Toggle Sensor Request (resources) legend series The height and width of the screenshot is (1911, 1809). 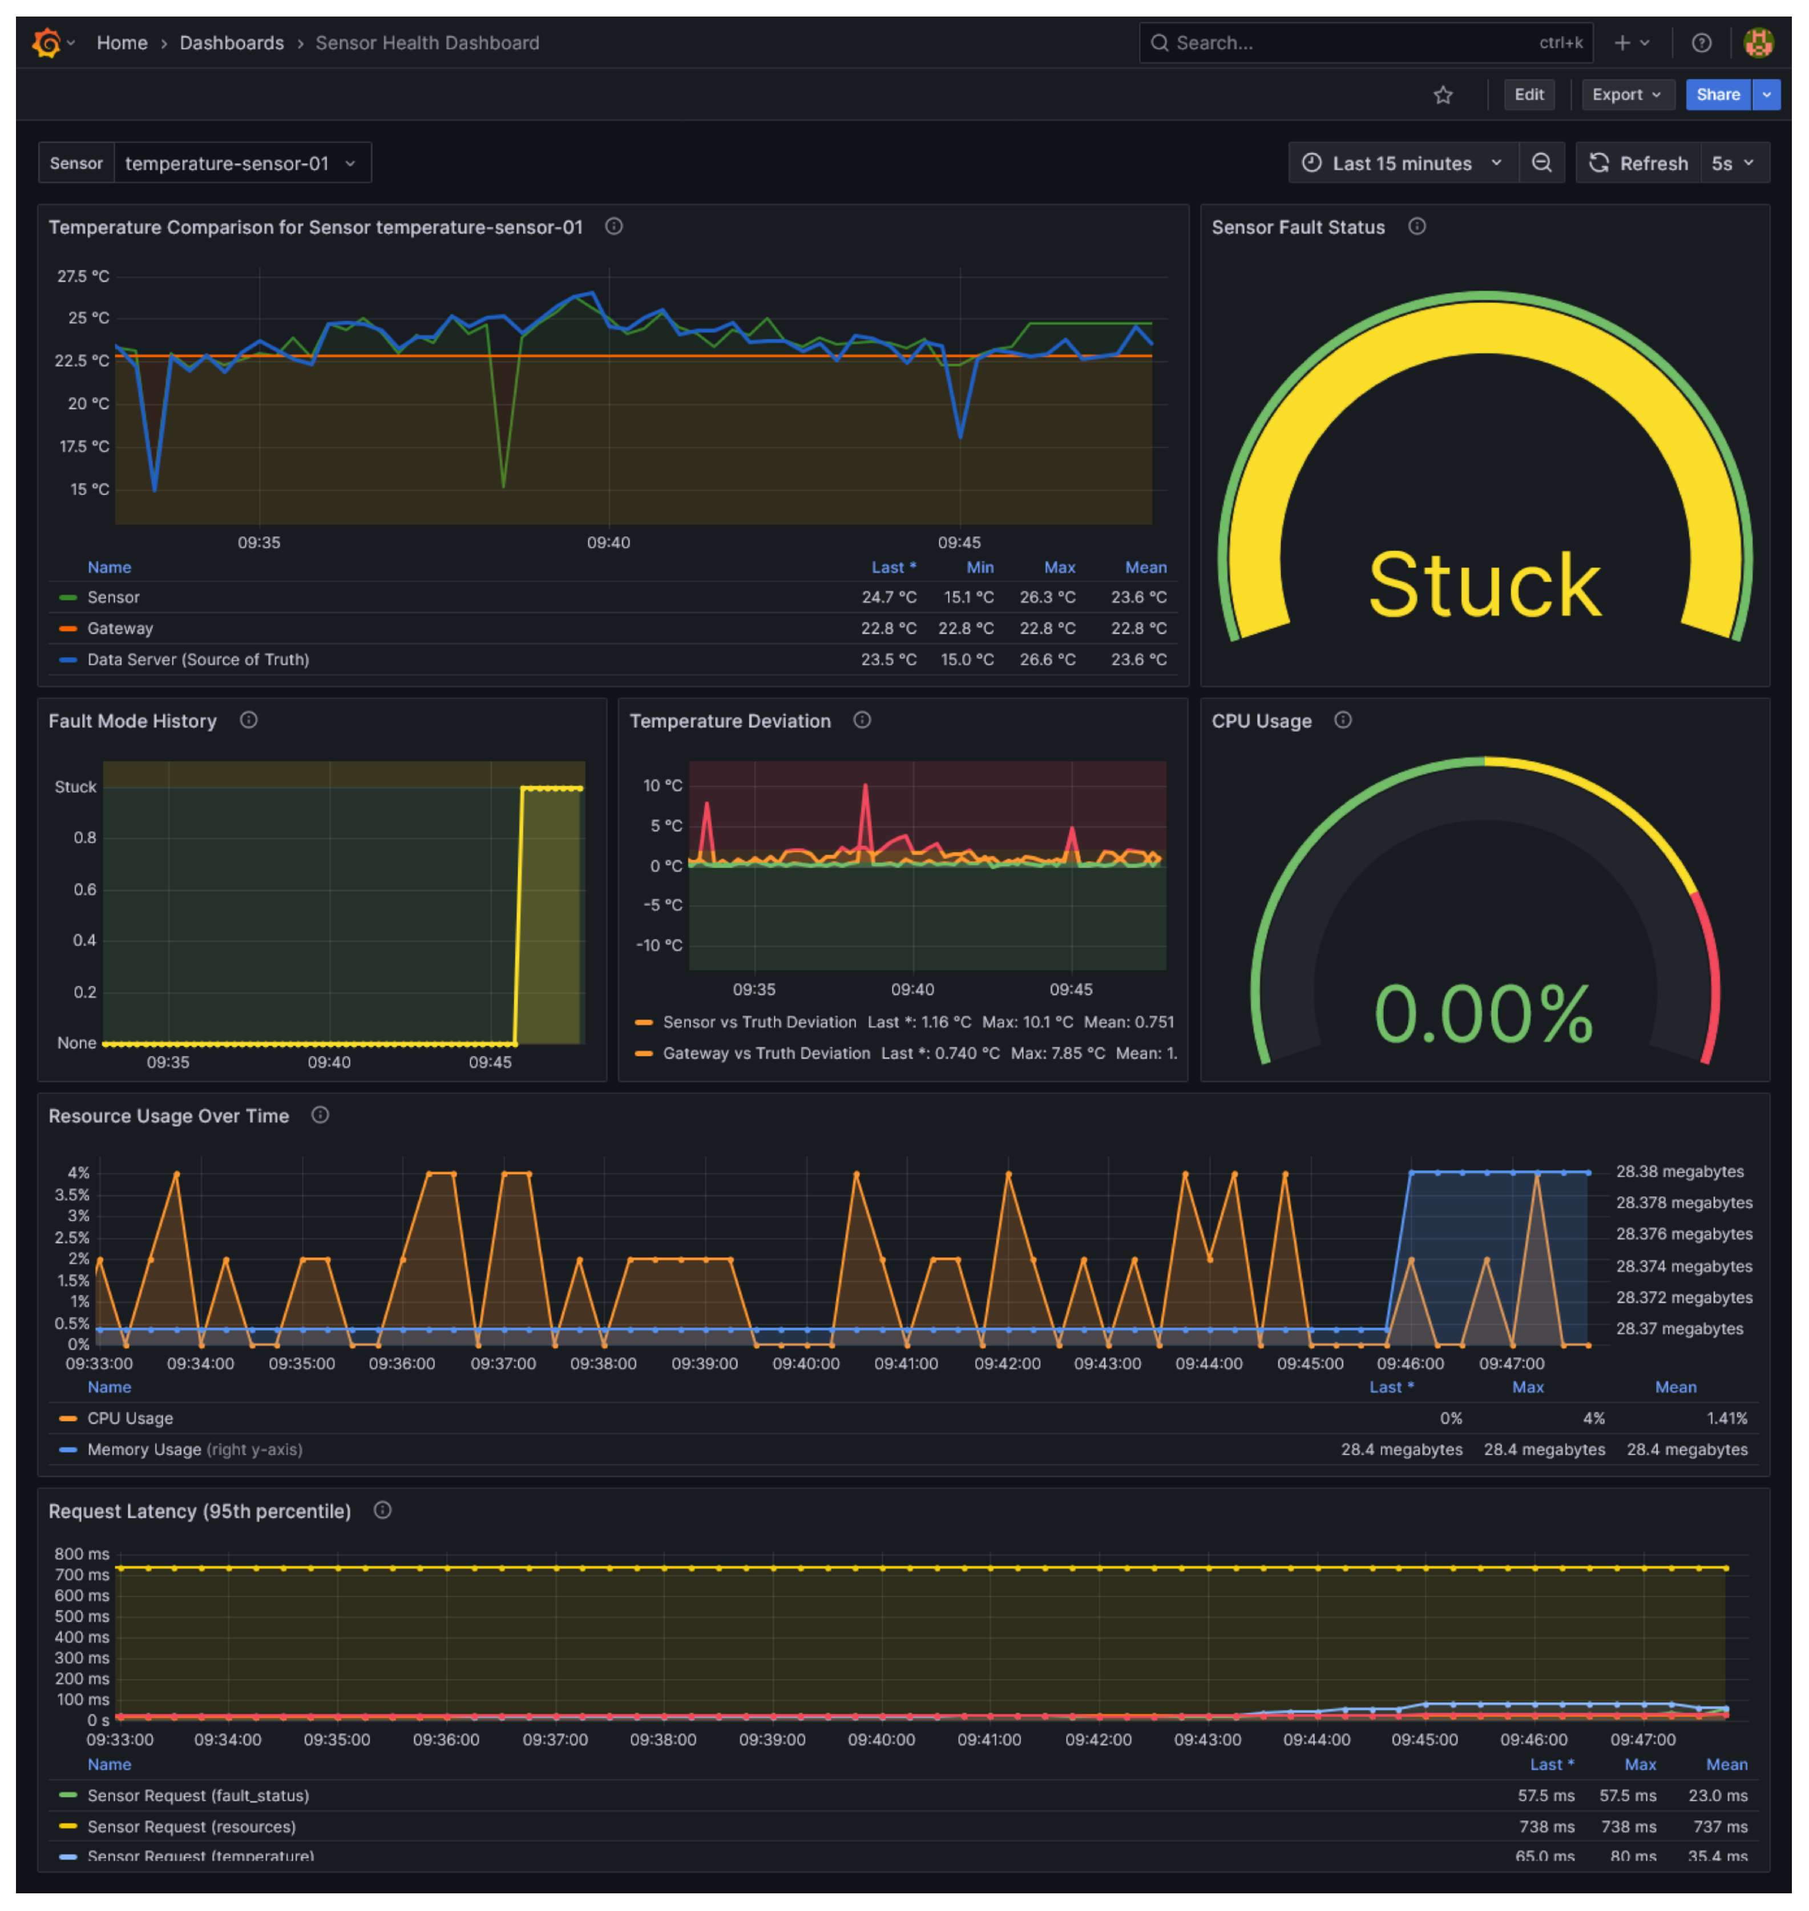pyautogui.click(x=191, y=1826)
